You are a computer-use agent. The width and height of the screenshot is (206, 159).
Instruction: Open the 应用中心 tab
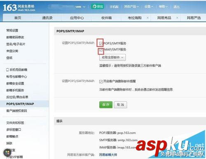[77, 18]
